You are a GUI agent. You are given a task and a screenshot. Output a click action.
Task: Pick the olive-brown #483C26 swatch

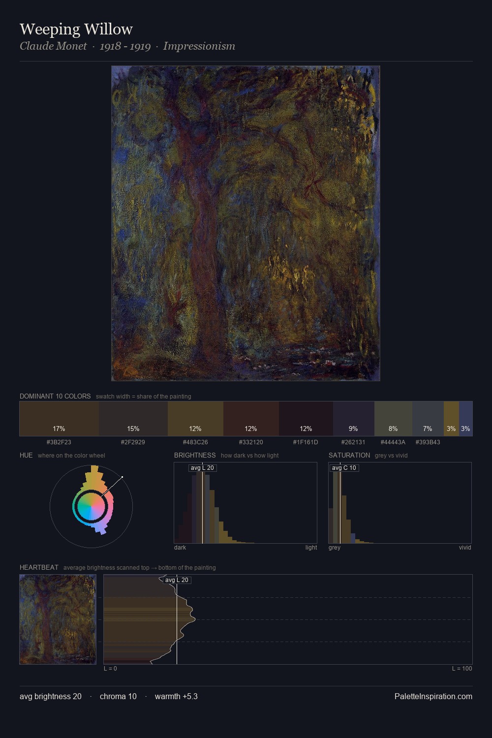(195, 419)
